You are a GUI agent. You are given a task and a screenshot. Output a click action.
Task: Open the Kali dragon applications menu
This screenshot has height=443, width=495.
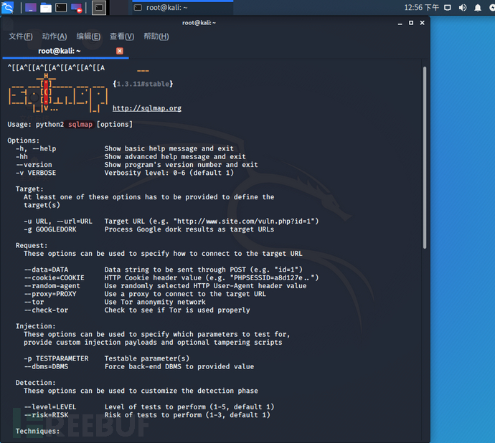7,8
